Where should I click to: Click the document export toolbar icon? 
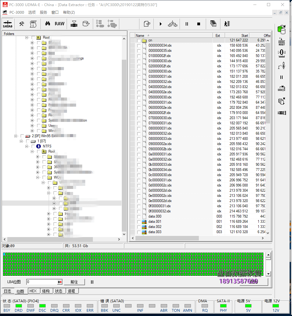pos(147,24)
